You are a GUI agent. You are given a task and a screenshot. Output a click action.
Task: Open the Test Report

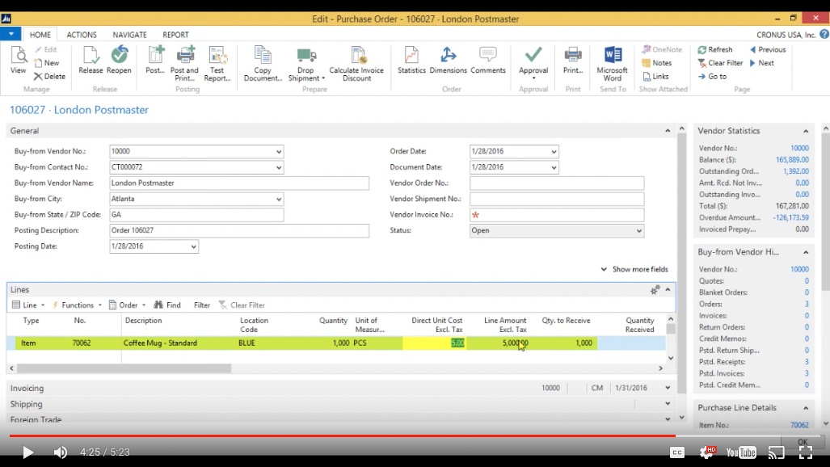pyautogui.click(x=217, y=64)
